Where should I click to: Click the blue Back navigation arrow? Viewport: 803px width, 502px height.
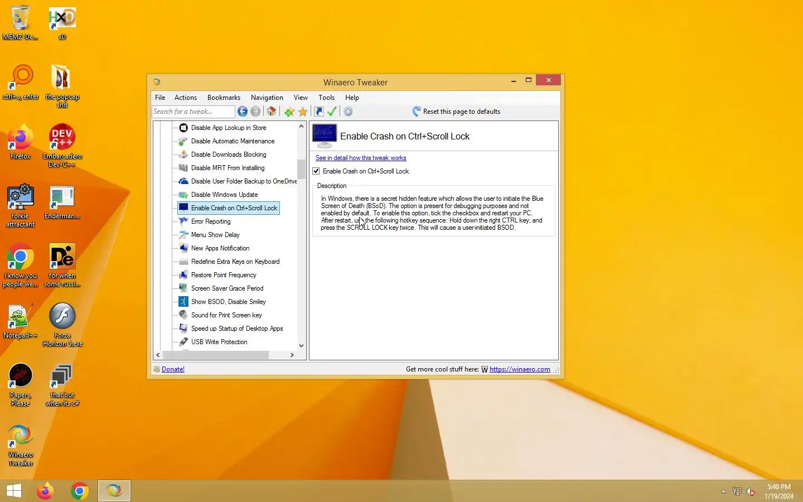coord(243,112)
